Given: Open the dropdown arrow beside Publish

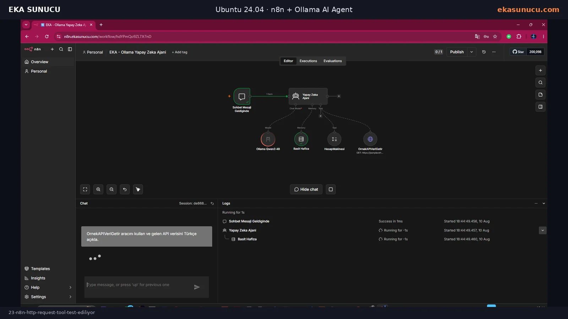Looking at the screenshot, I should tap(471, 52).
